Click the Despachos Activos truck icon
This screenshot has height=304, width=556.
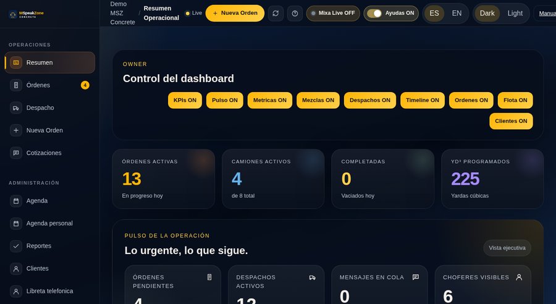click(313, 277)
